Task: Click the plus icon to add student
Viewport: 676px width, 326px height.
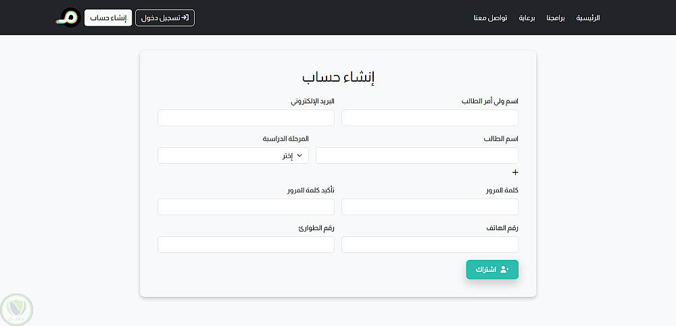Action: pos(515,173)
